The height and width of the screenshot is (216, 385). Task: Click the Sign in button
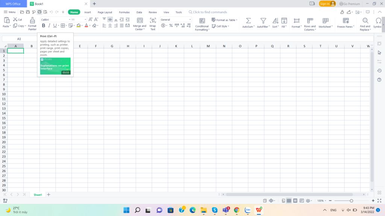tap(327, 4)
